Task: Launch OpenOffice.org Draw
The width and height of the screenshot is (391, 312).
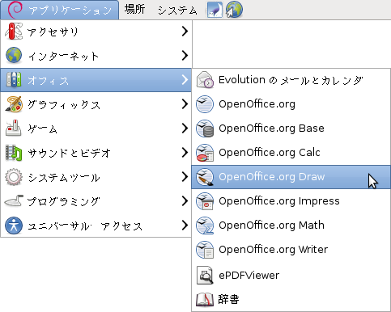Action: tap(291, 177)
